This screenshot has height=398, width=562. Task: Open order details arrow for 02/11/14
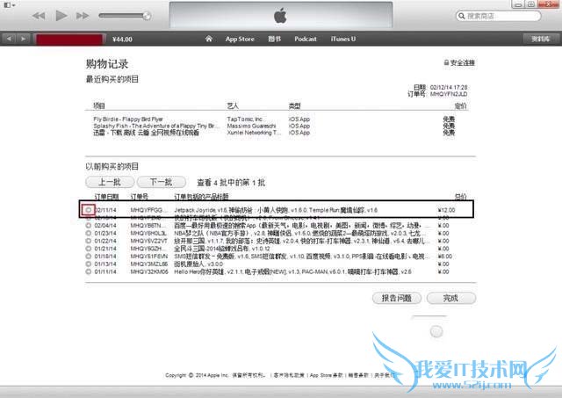pyautogui.click(x=88, y=210)
